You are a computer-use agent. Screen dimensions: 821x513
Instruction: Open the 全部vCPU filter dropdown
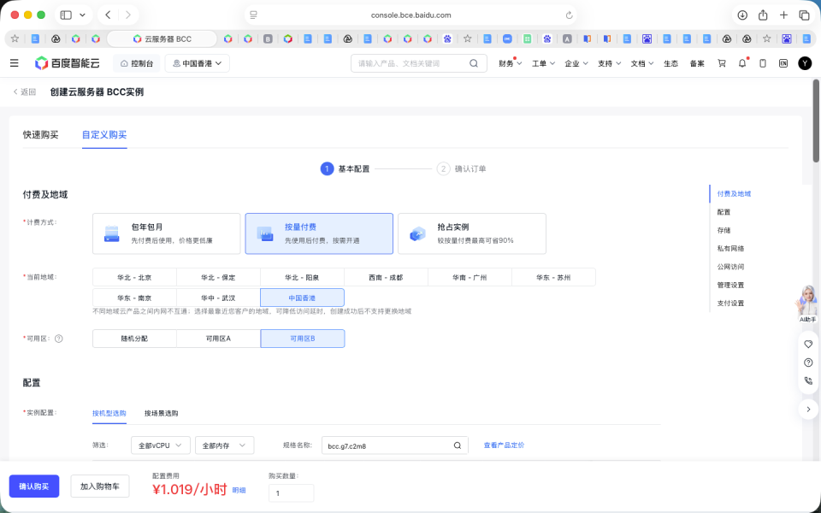pos(160,445)
